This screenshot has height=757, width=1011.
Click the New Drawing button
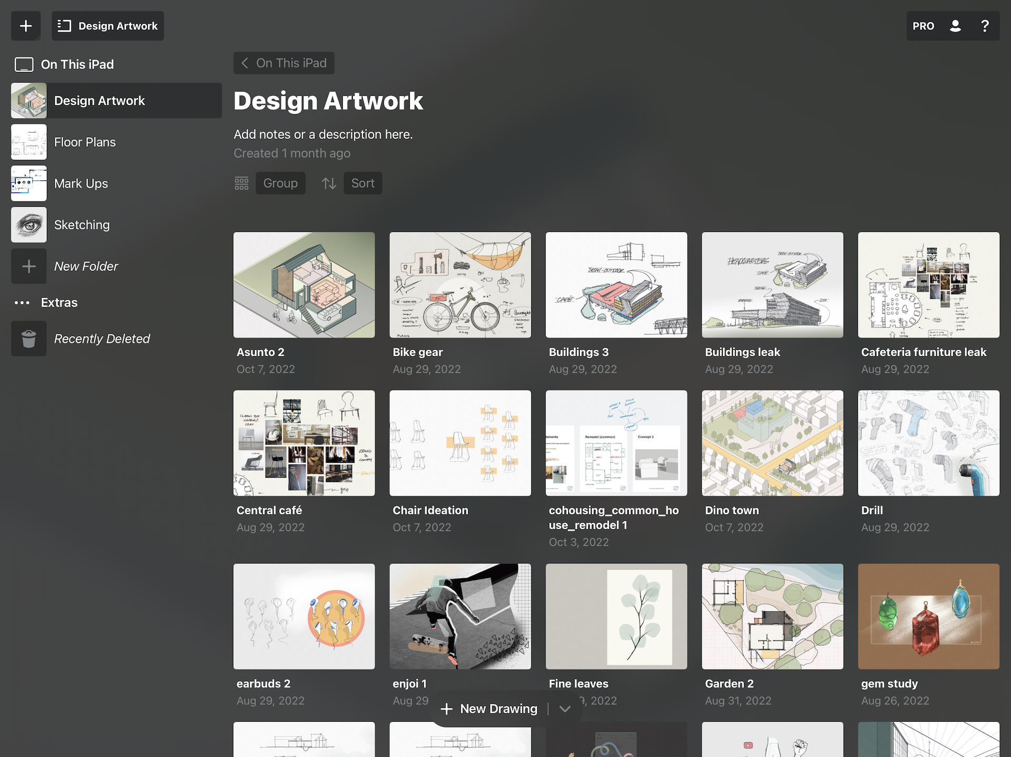pyautogui.click(x=489, y=709)
